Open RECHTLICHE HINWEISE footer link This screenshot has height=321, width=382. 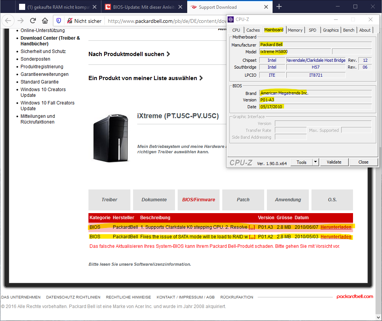(128, 297)
